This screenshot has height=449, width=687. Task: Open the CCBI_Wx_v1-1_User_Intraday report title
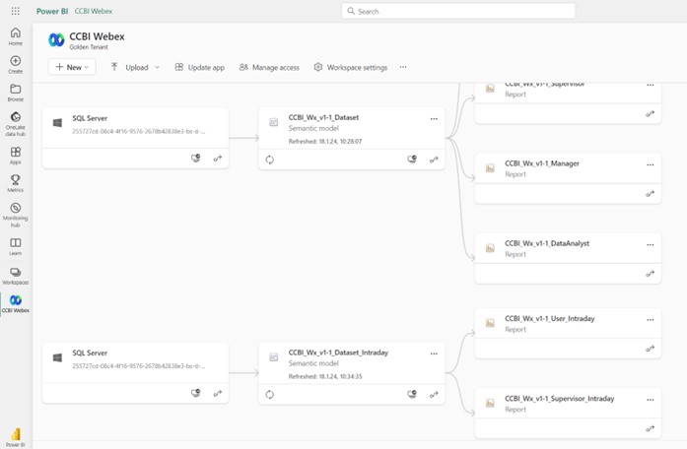click(x=549, y=319)
